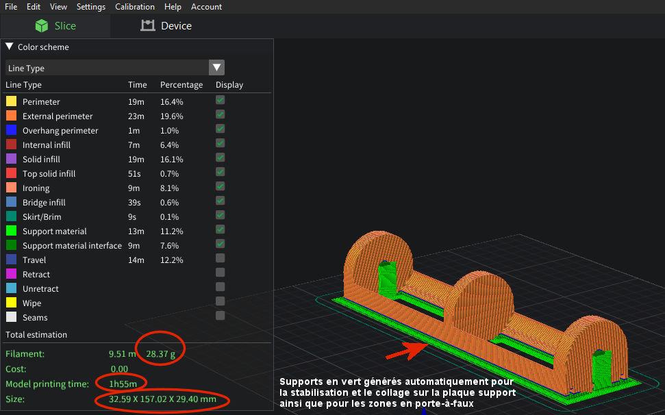Click the Device printer bed icon
Image resolution: width=665 pixels, height=415 pixels.
[148, 26]
